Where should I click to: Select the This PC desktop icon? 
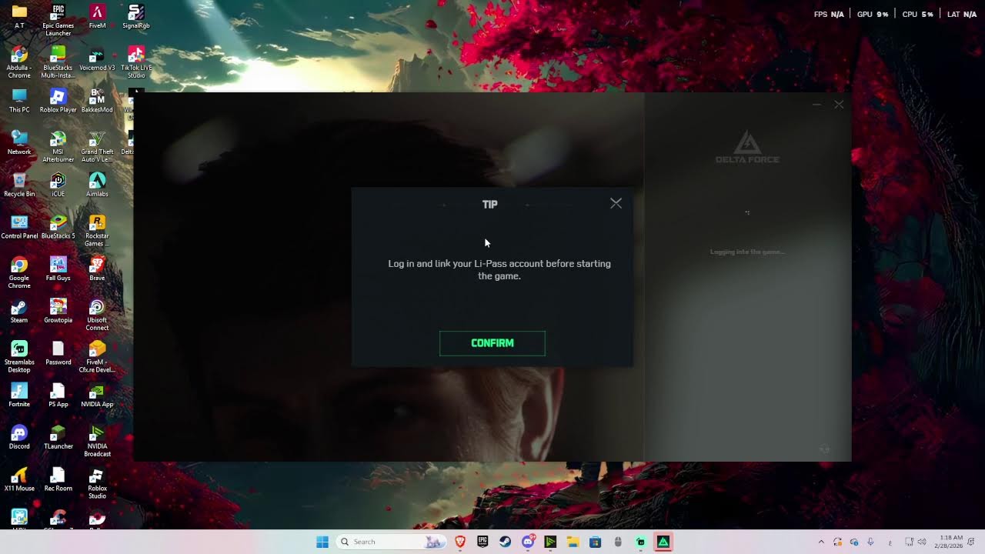point(19,100)
